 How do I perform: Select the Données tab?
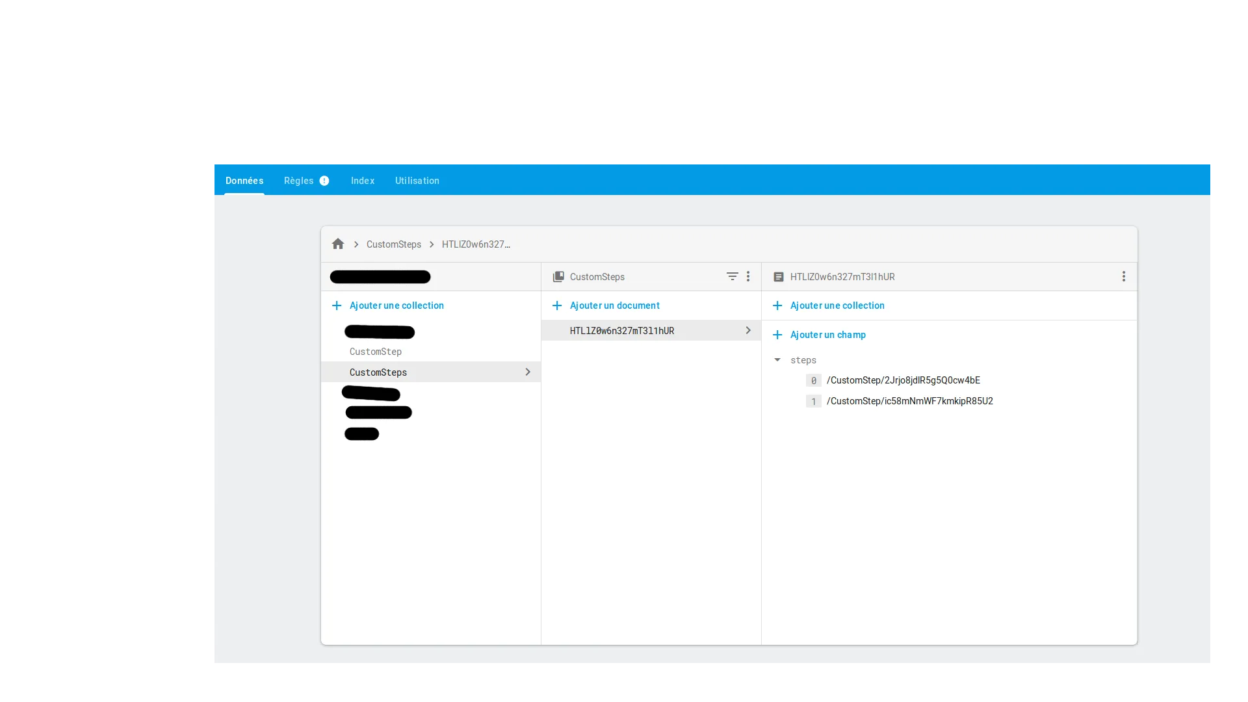coord(244,181)
